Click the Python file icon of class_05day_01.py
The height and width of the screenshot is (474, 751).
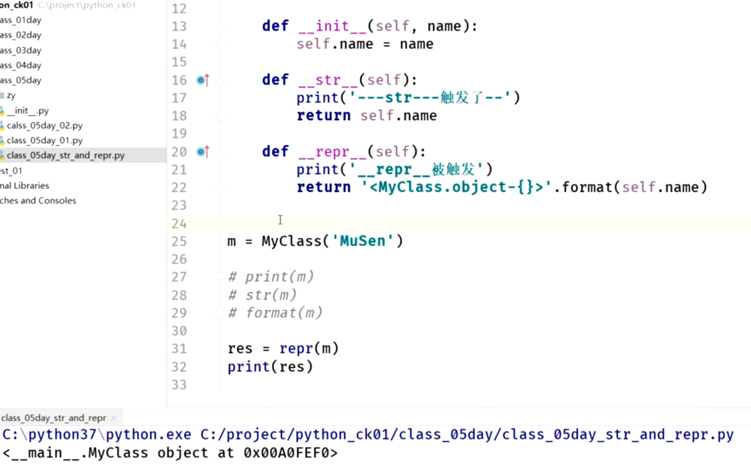click(2, 141)
